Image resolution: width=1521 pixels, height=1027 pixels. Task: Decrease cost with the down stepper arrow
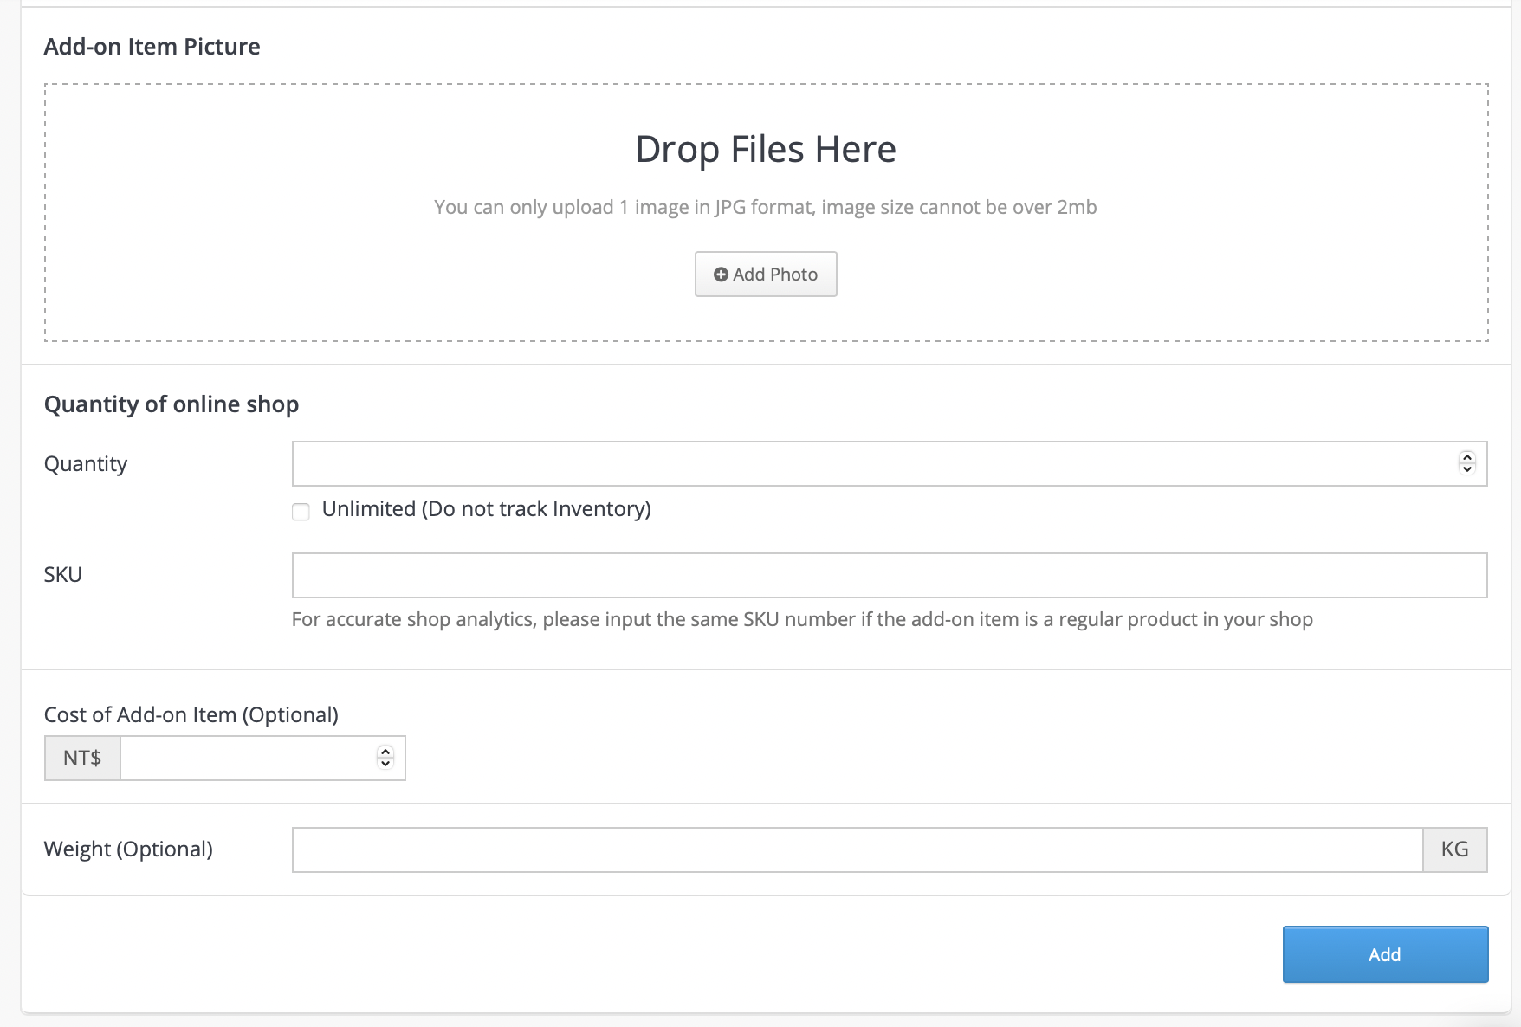385,764
